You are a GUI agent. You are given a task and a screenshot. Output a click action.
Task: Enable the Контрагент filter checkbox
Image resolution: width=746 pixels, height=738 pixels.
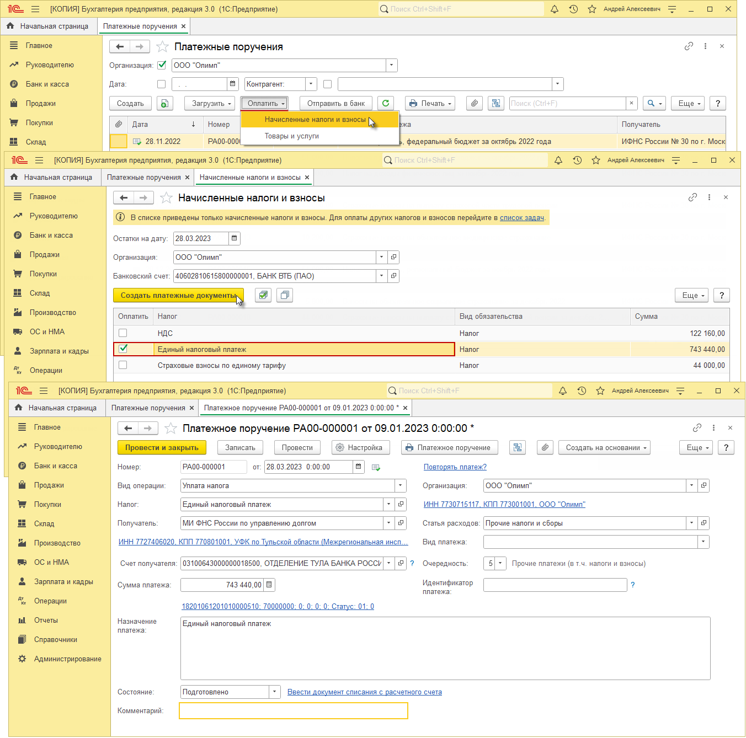click(327, 84)
